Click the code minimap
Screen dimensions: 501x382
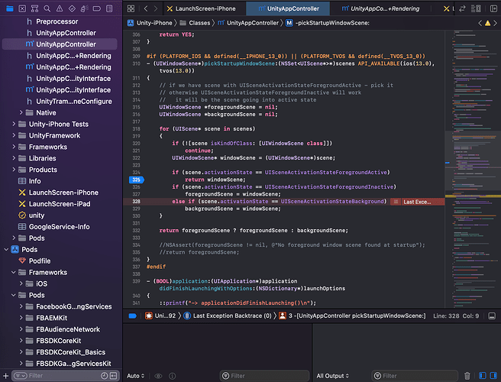point(473,169)
